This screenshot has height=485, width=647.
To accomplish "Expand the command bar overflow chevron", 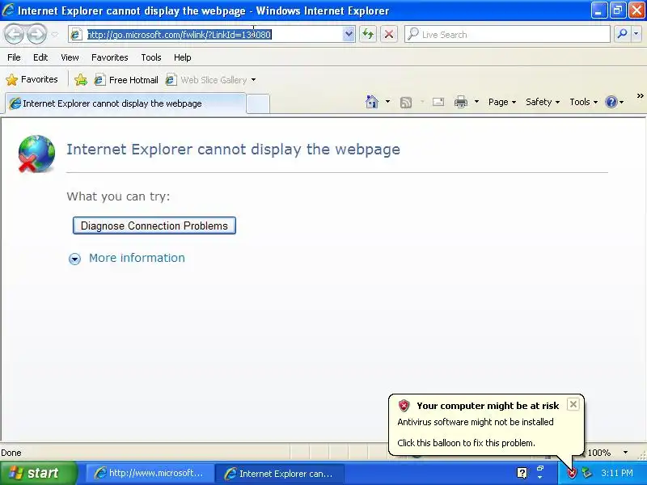I will coord(640,95).
